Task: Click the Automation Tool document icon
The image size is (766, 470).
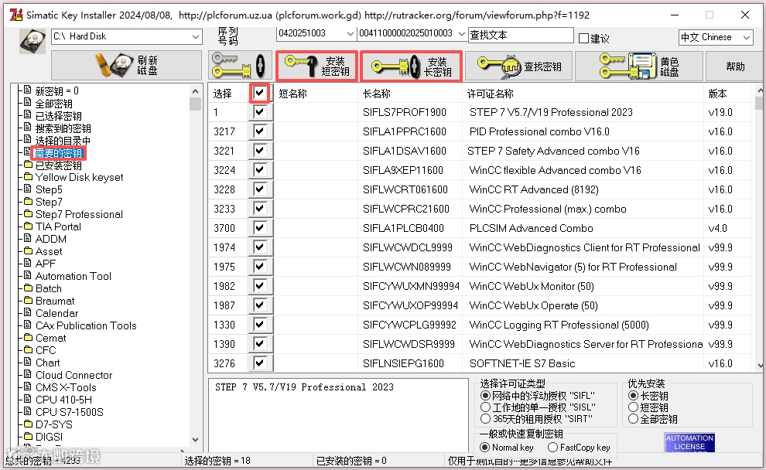Action: (x=29, y=275)
